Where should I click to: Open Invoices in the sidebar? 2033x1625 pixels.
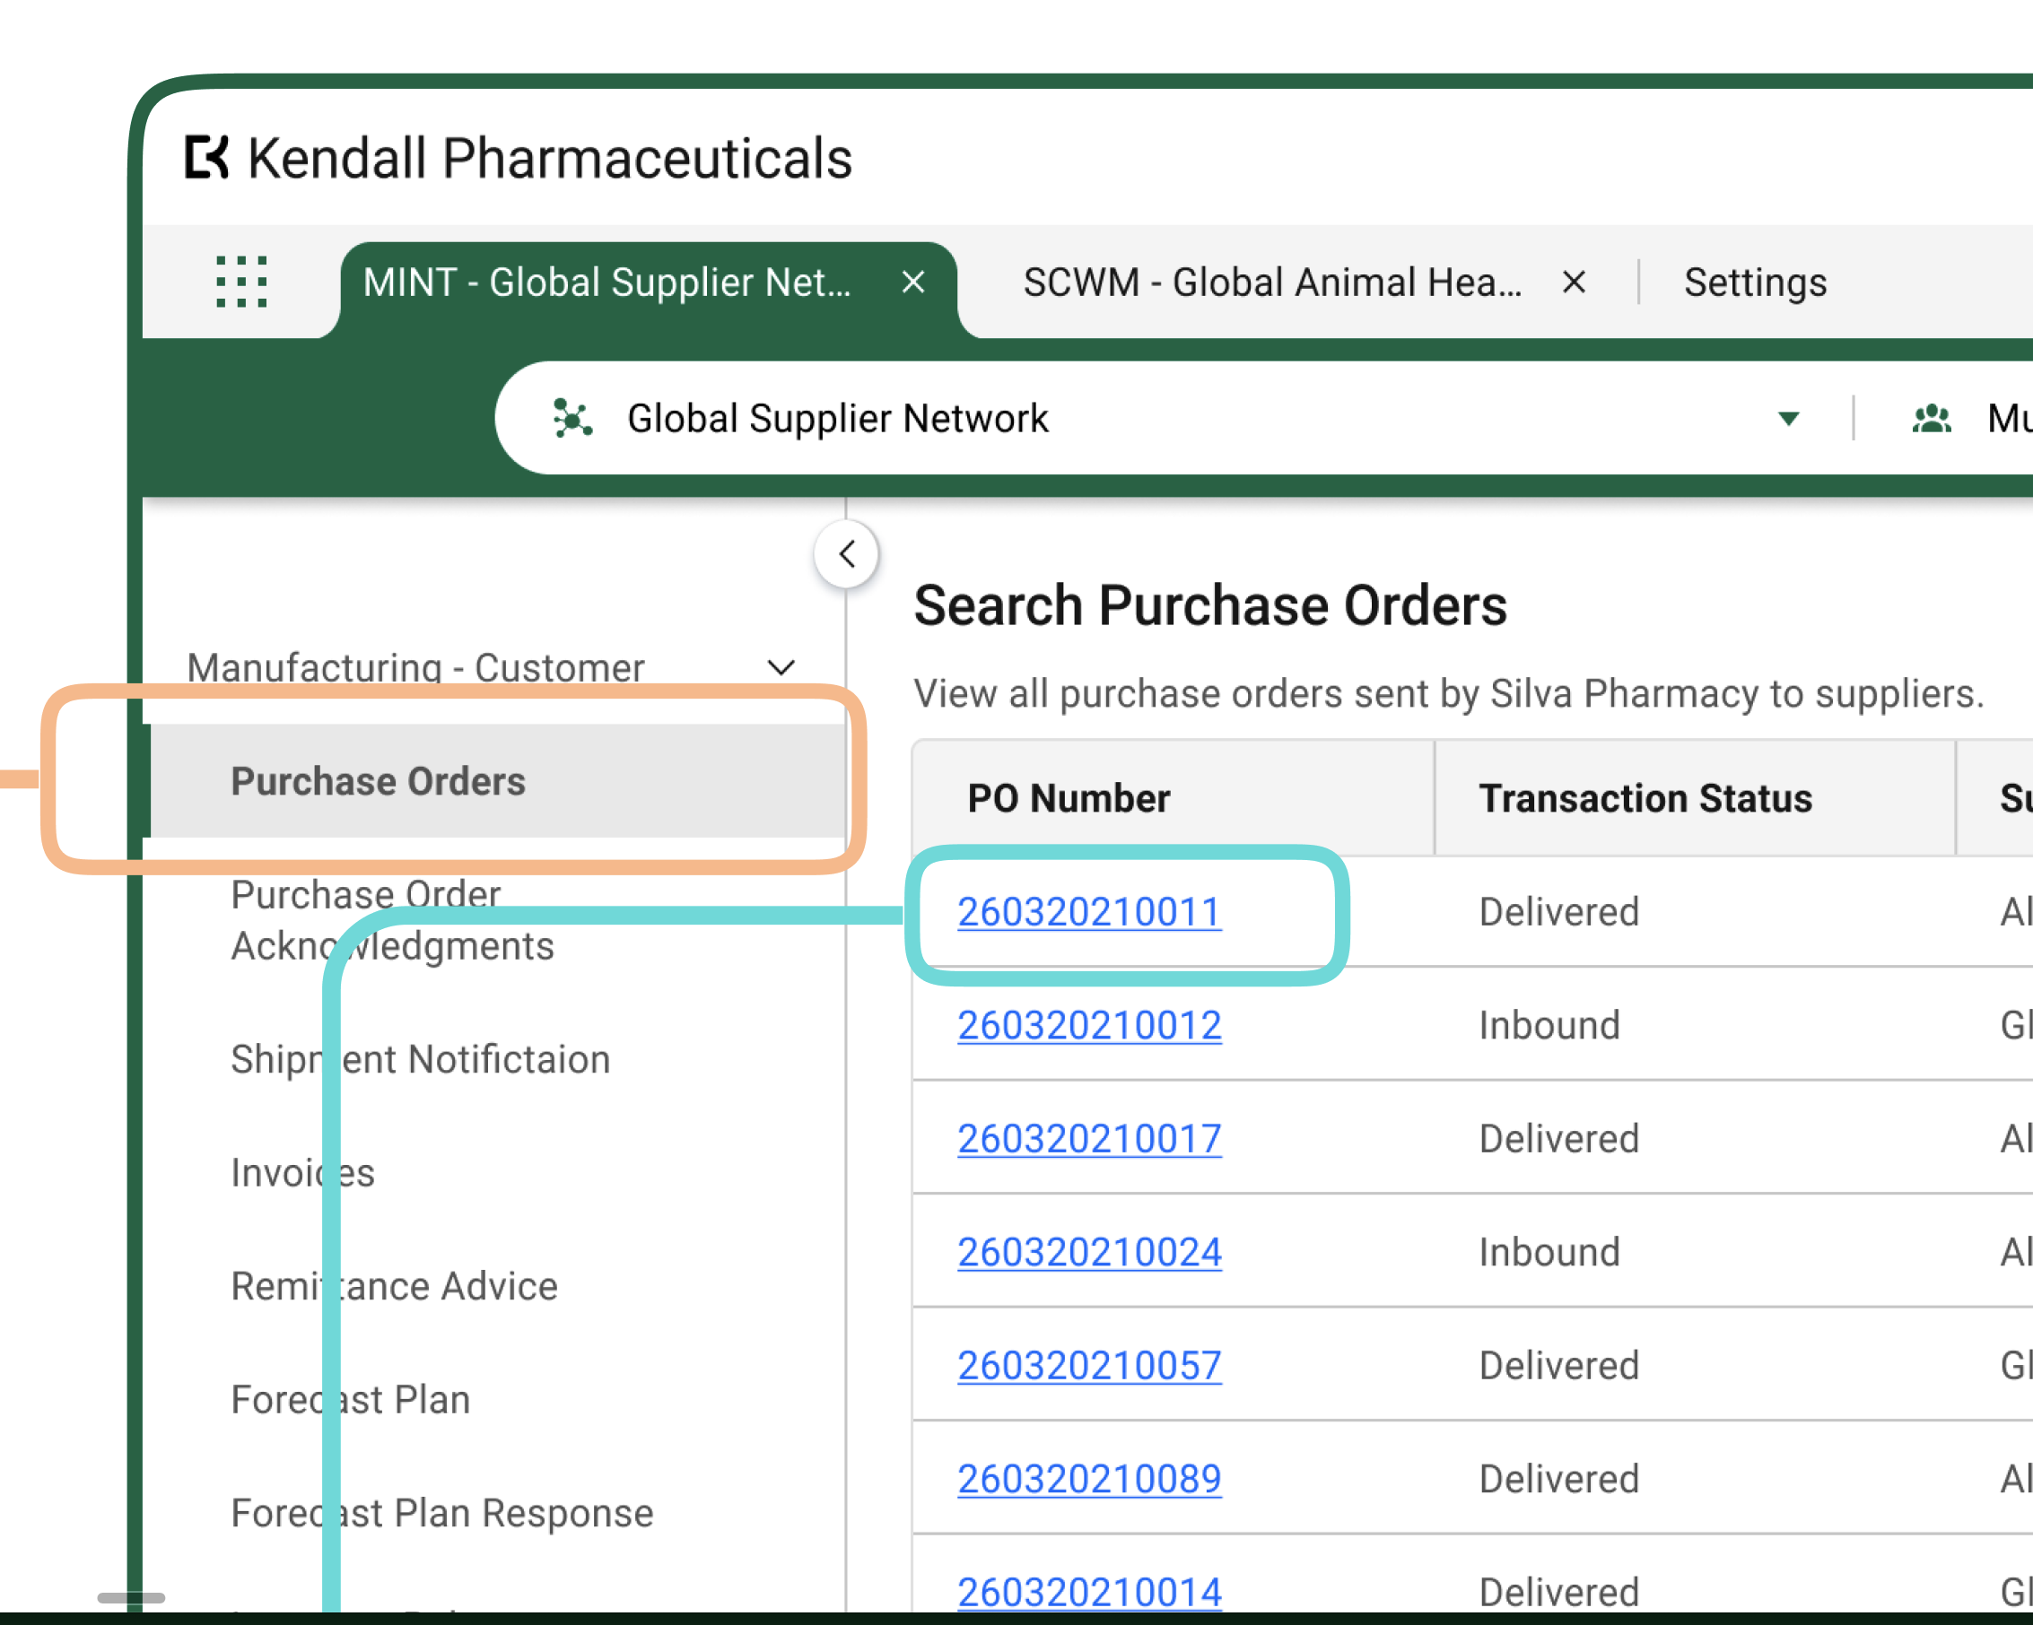(x=302, y=1172)
